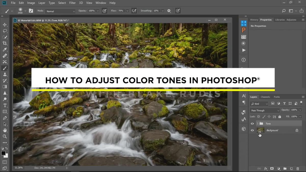Add a layer style with fx button

pyautogui.click(x=266, y=168)
